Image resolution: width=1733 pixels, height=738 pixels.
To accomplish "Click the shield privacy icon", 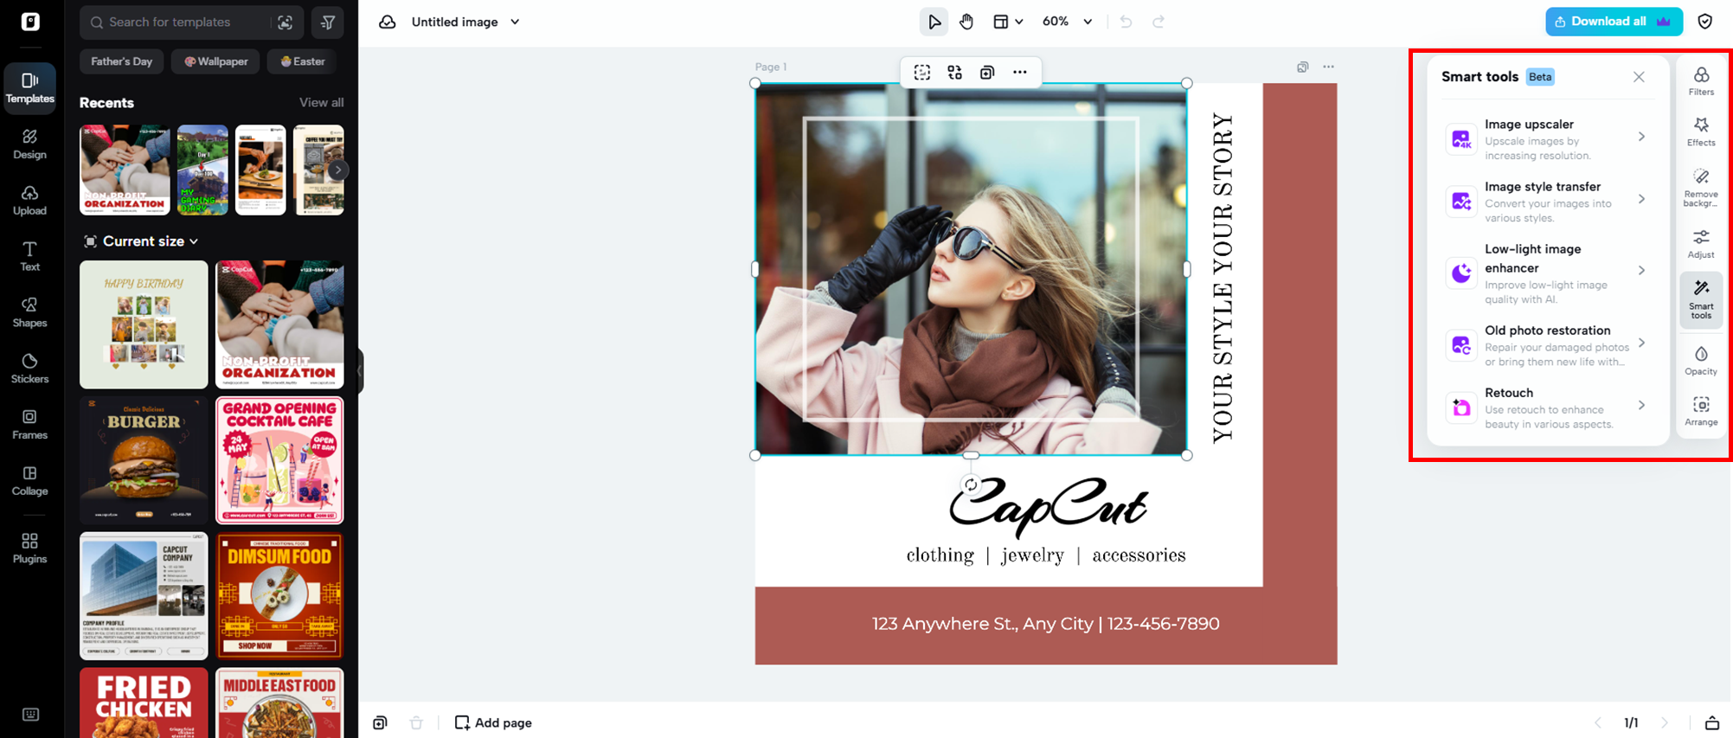I will [x=1705, y=22].
